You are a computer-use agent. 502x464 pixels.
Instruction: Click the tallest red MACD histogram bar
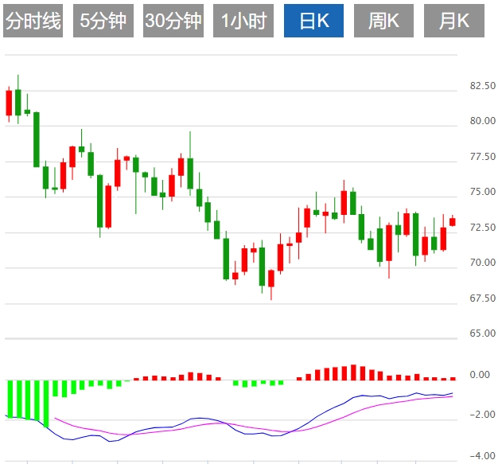tap(353, 372)
